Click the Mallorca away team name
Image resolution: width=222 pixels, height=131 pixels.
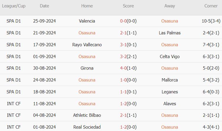click(x=170, y=80)
